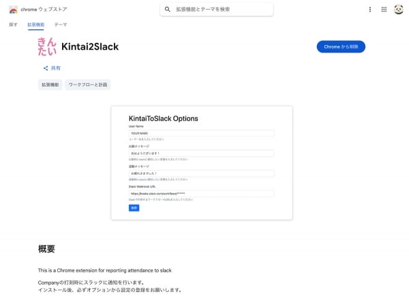Click the Chrome Web Store rainbow logo
This screenshot has width=409, height=303.
(x=14, y=10)
